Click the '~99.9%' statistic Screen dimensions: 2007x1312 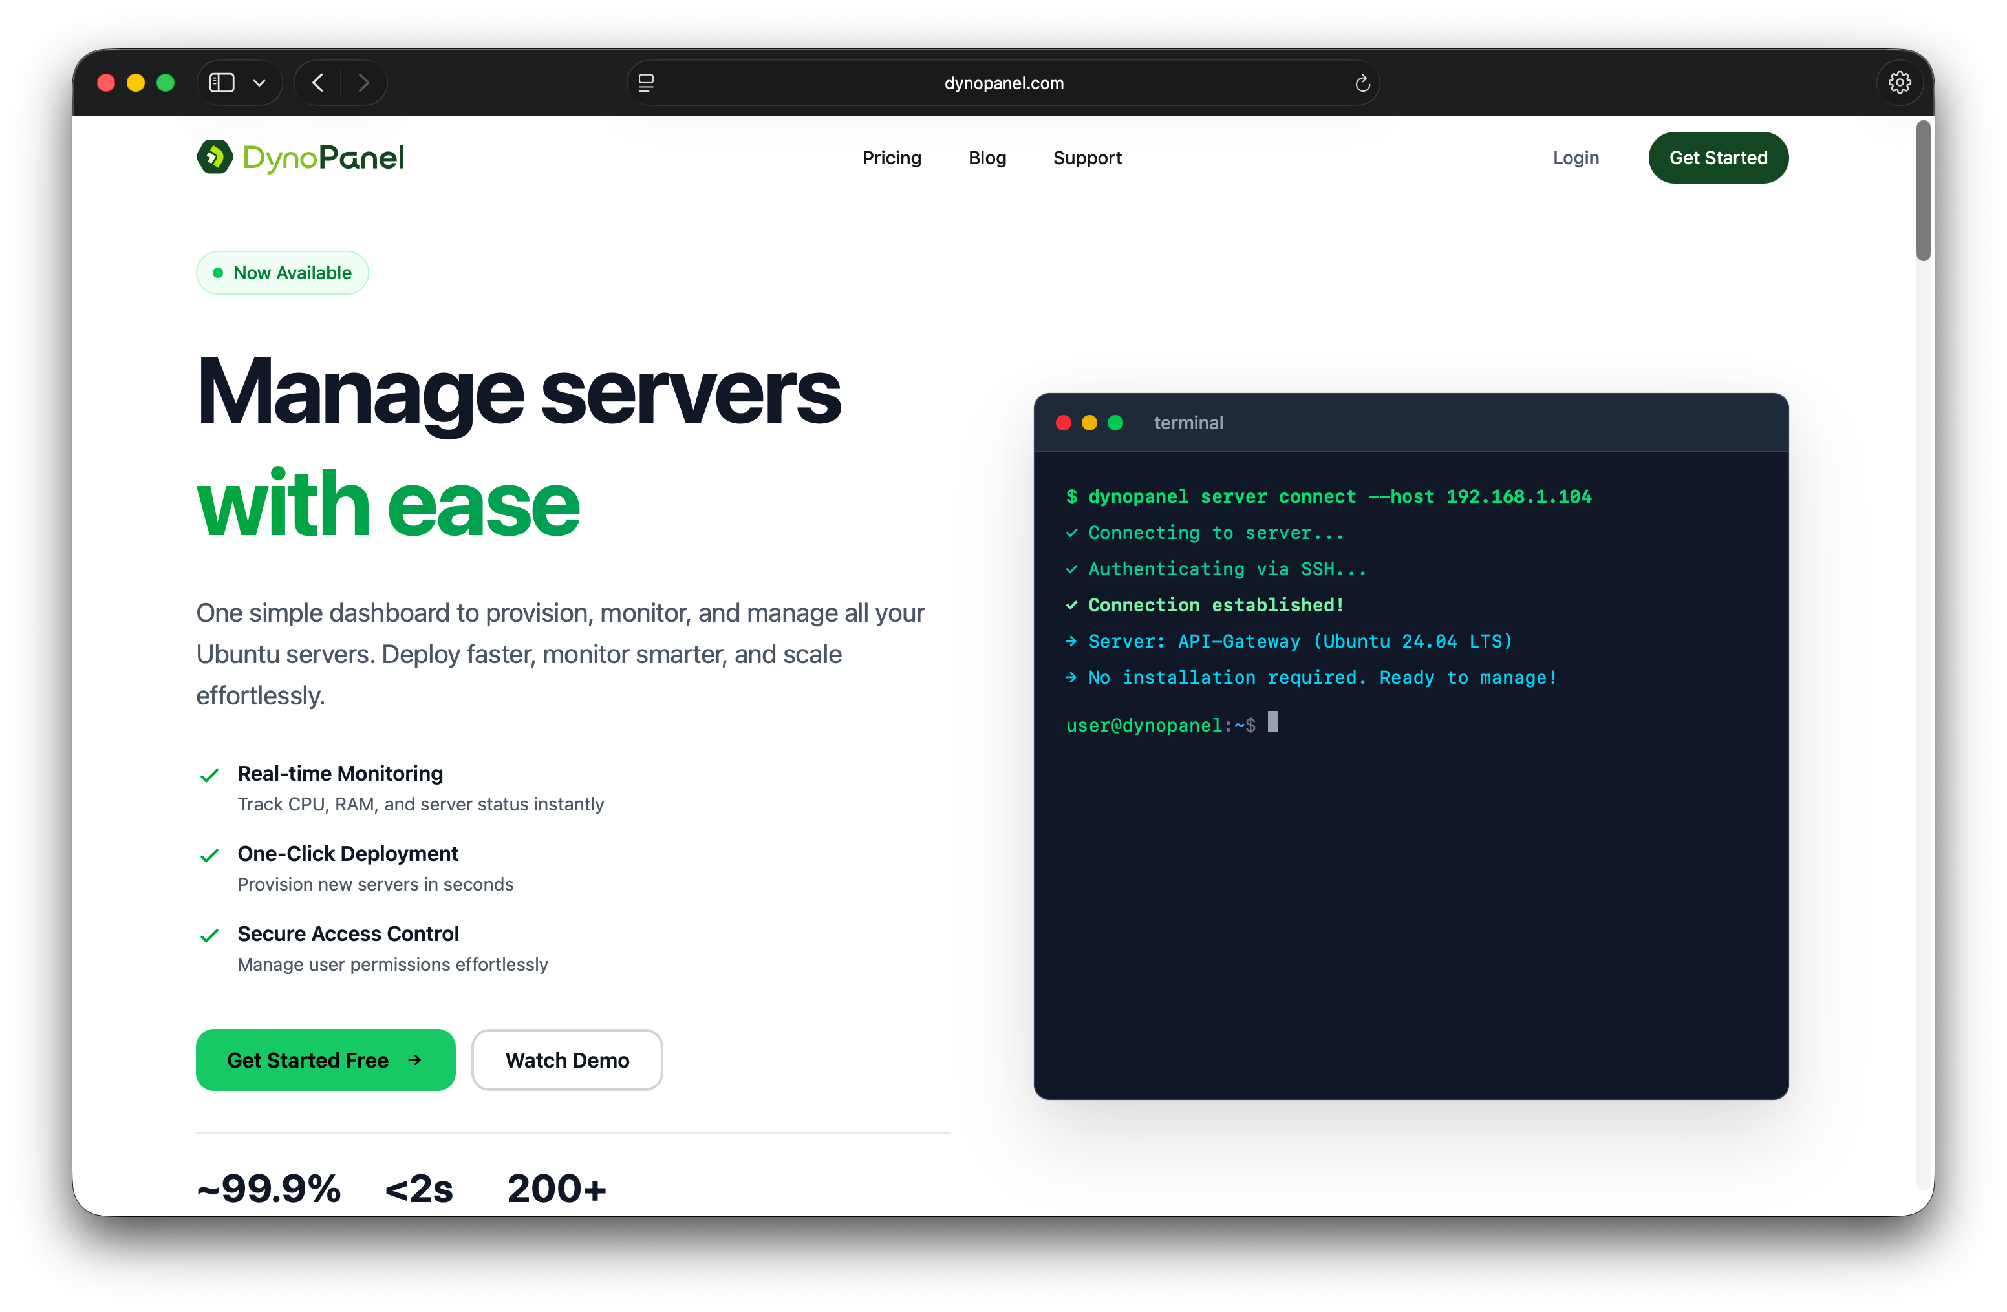pyautogui.click(x=268, y=1188)
